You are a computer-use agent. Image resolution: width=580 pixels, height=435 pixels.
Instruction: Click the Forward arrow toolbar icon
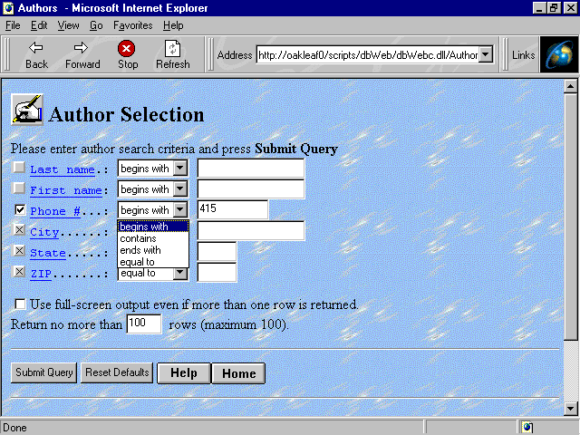click(82, 48)
